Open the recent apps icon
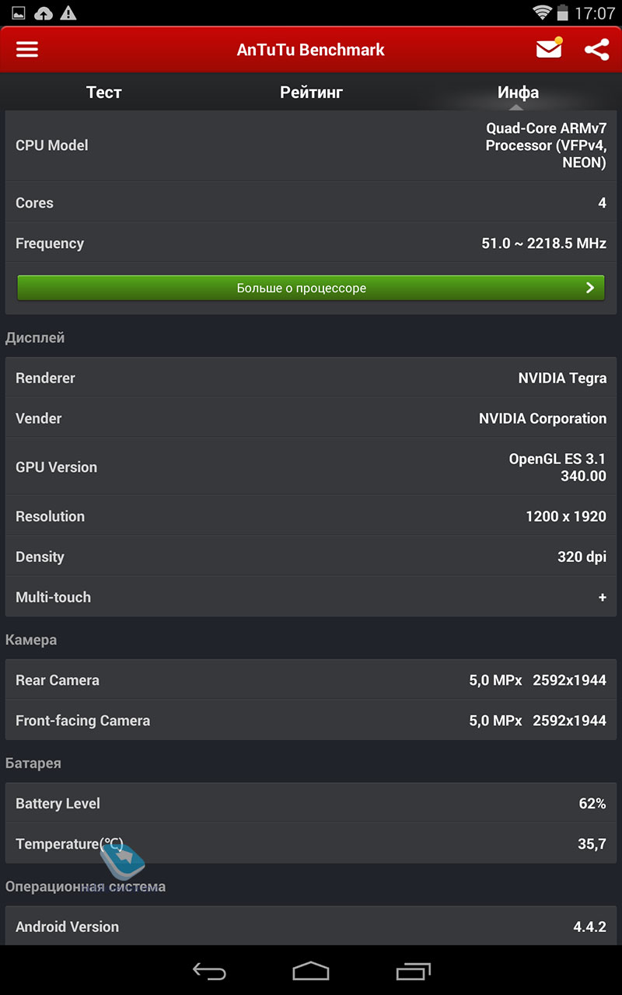This screenshot has height=995, width=622. point(413,971)
